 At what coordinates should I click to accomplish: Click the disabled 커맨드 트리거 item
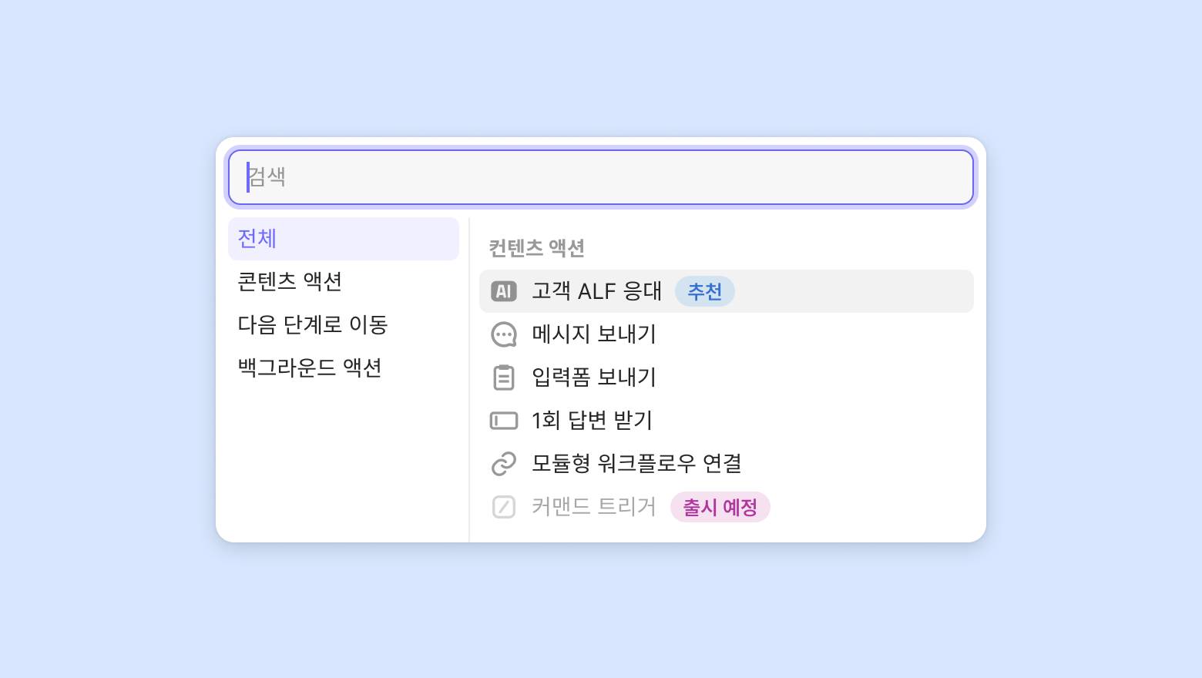click(594, 507)
